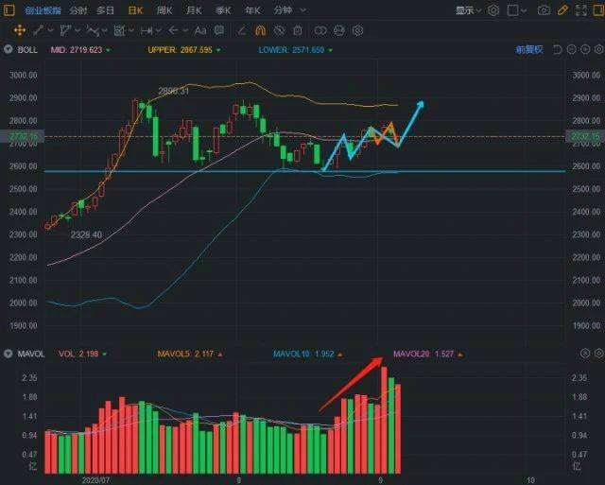The image size is (605, 485).
Task: Activate the magnet snap tool
Action: (261, 30)
